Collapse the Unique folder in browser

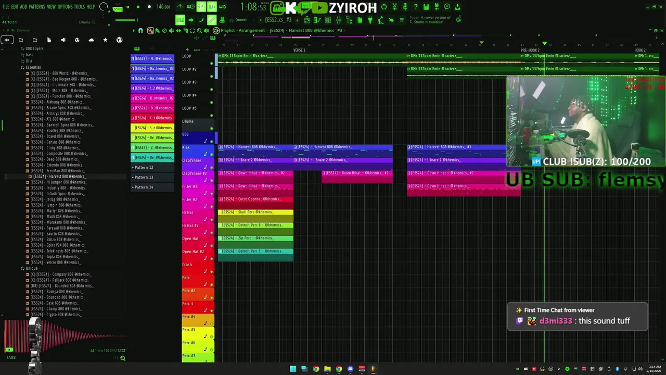coord(30,268)
